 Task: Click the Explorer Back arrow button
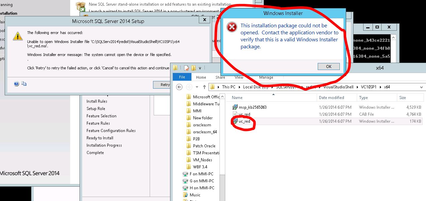coord(179,87)
